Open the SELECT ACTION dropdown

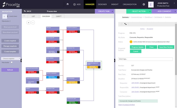139,11
